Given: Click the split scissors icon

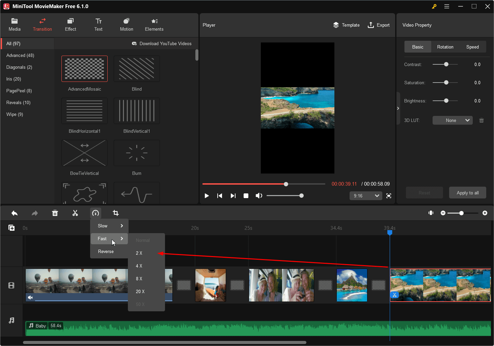Looking at the screenshot, I should point(75,213).
